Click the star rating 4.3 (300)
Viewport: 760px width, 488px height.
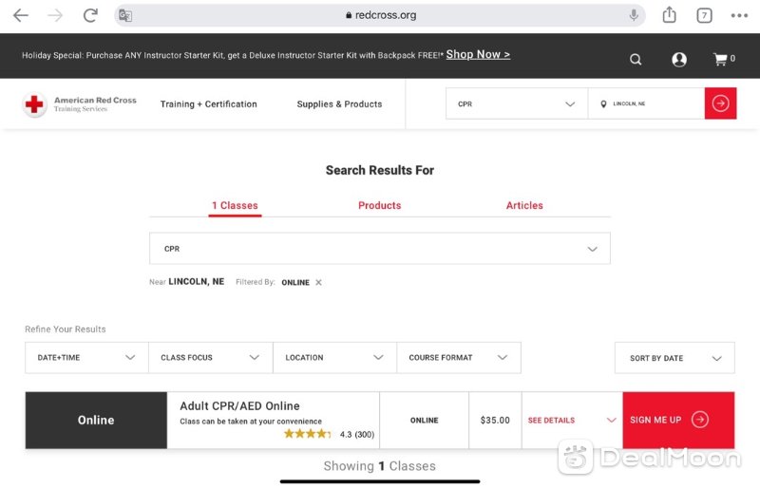coord(329,434)
